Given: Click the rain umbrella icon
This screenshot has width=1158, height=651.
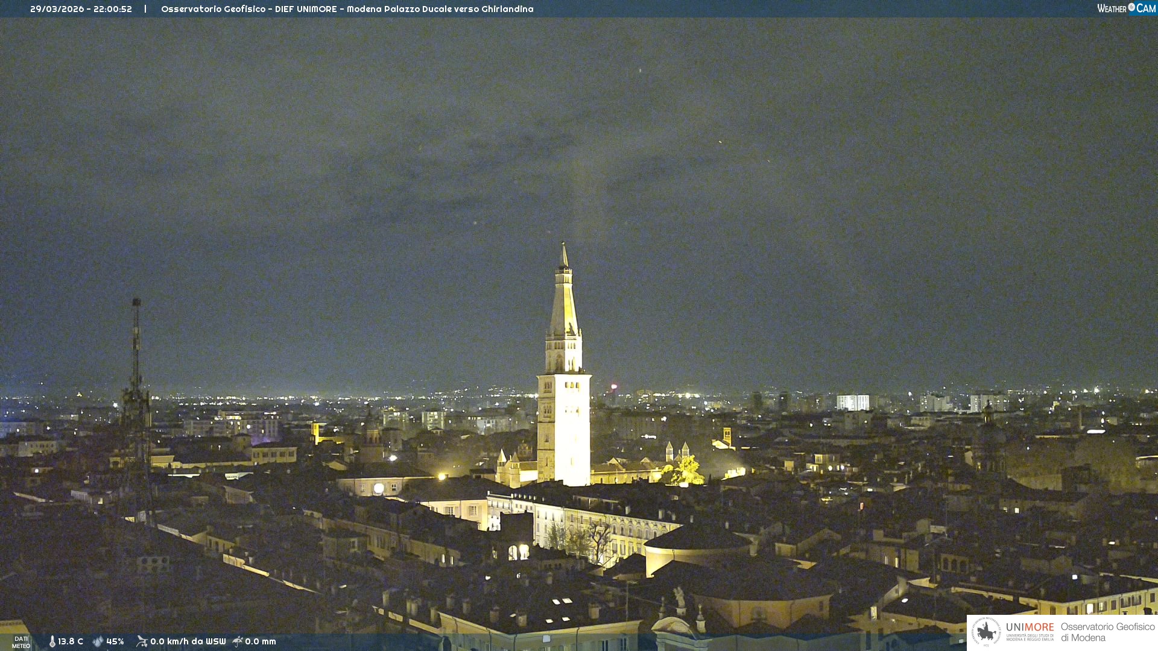Looking at the screenshot, I should coord(238,641).
